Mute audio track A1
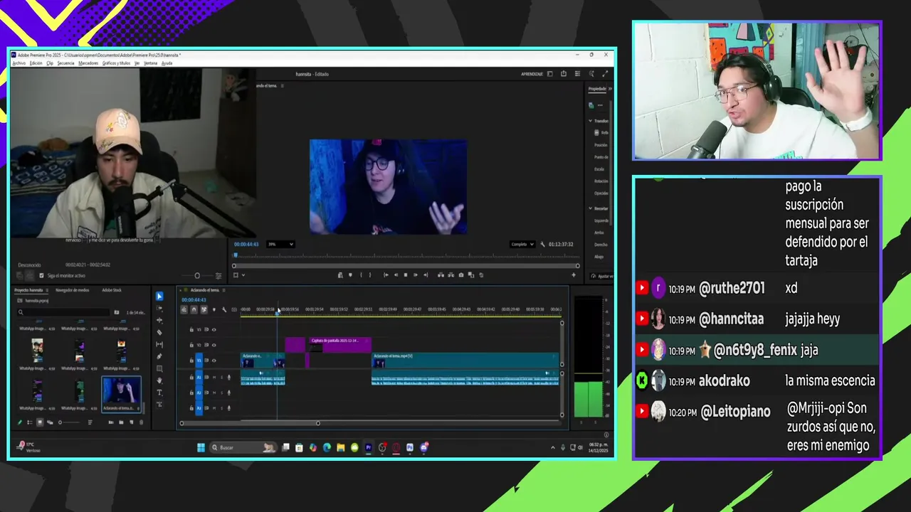The height and width of the screenshot is (512, 911). (214, 378)
